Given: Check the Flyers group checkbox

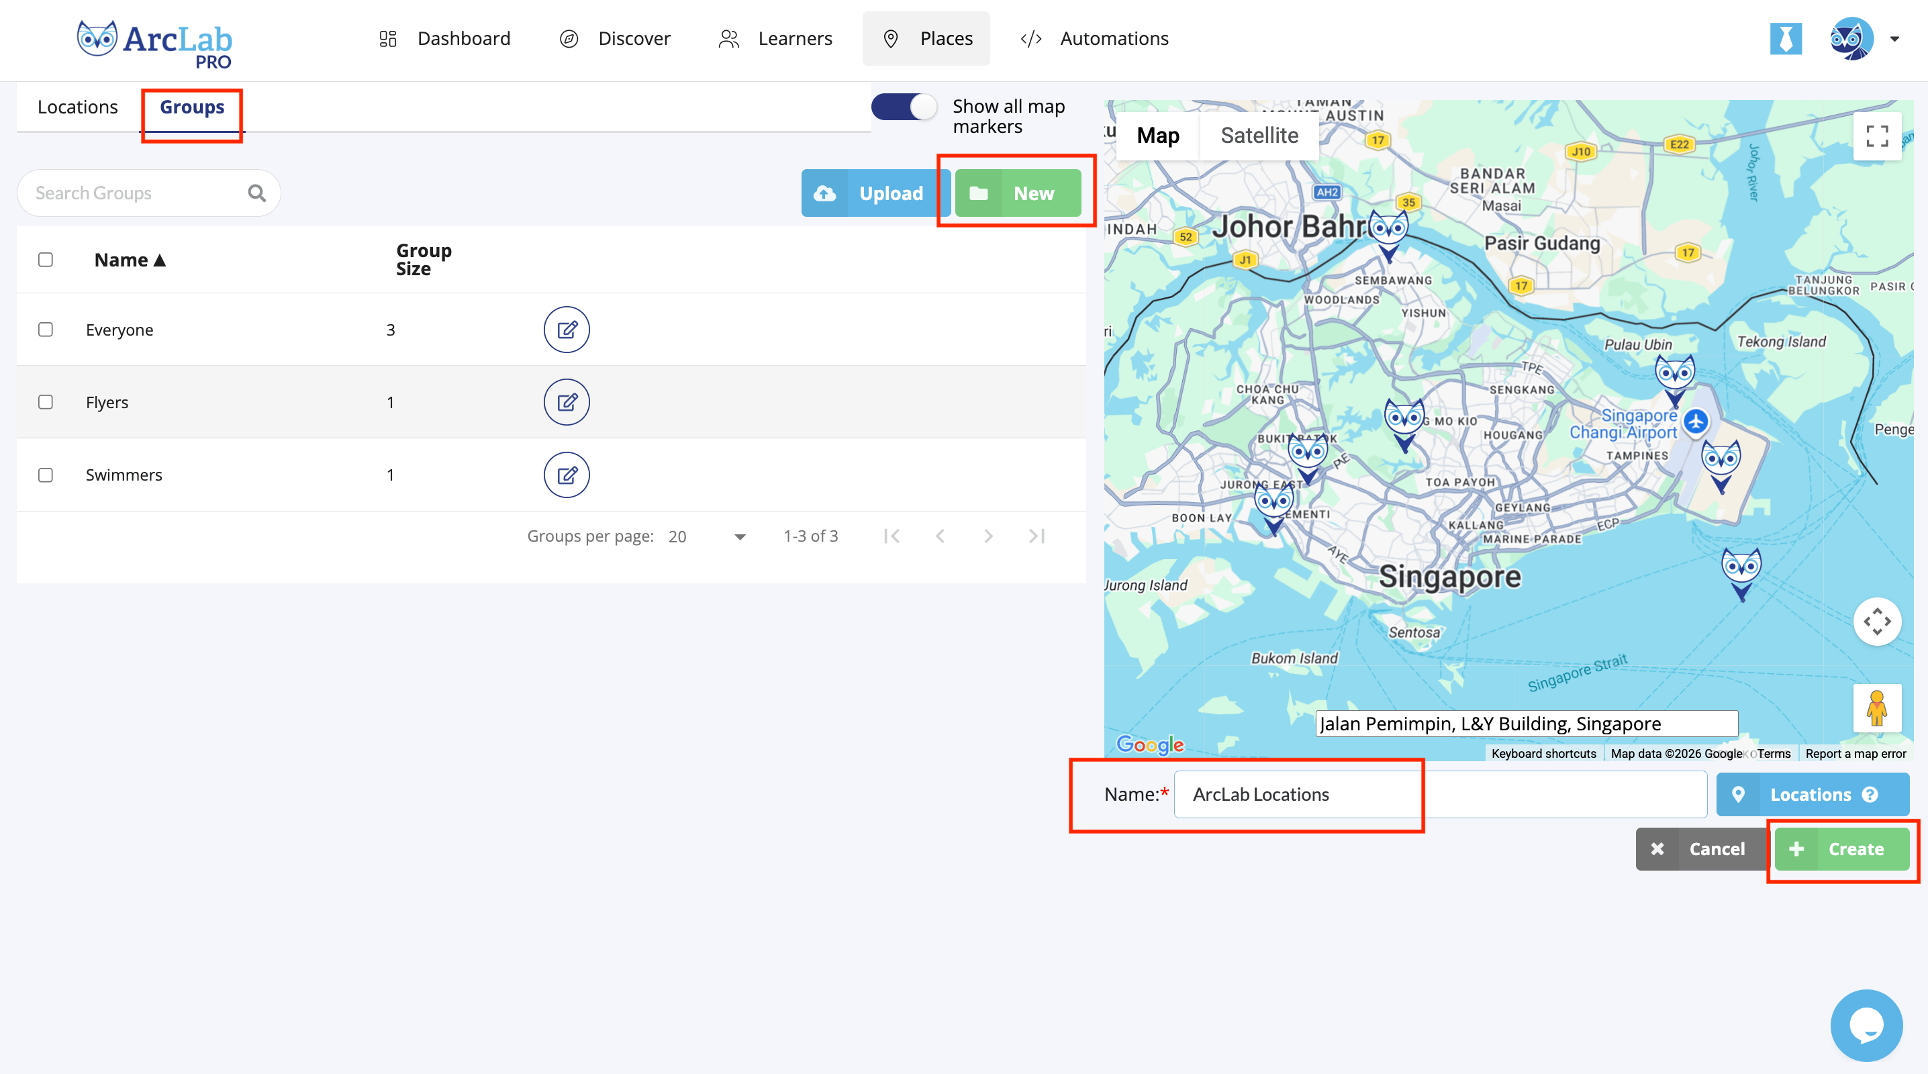Looking at the screenshot, I should point(46,402).
